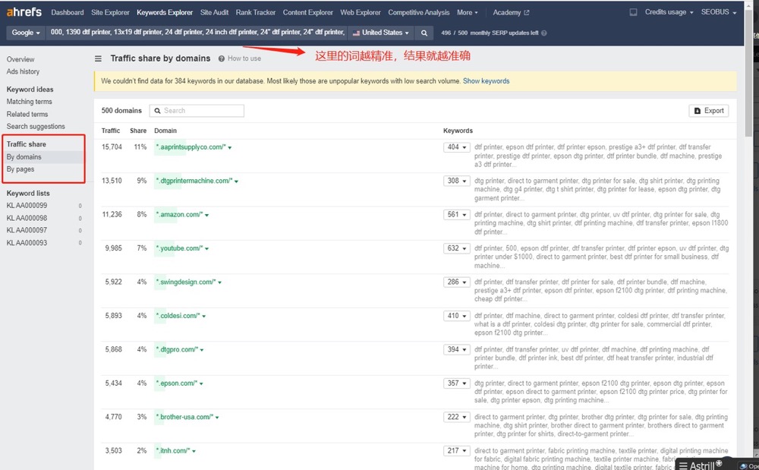
Task: Select Related terms in the sidebar
Action: 27,114
